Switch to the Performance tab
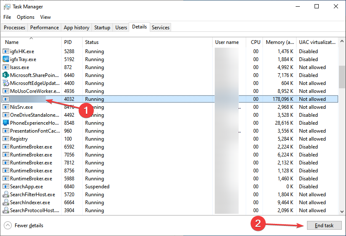This screenshot has height=236, width=346. click(x=44, y=28)
